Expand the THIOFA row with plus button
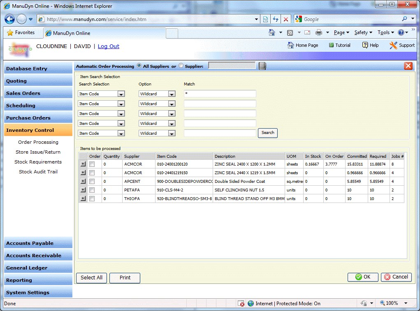 click(x=83, y=199)
